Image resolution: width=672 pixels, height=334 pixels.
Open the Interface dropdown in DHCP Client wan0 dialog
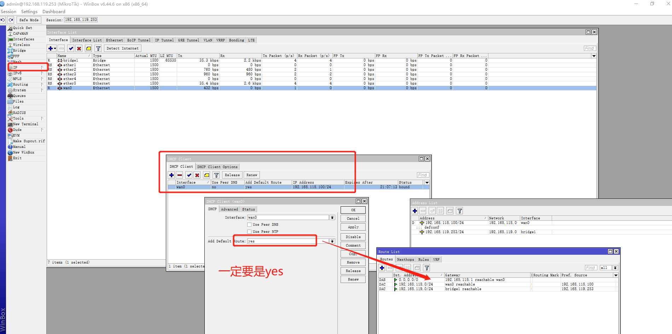pos(332,218)
